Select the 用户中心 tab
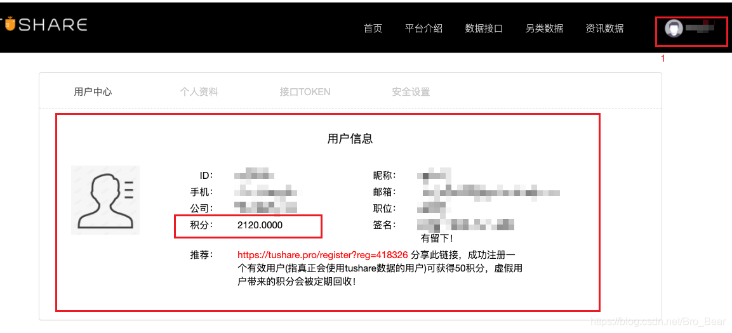Screen dimensions: 732x333 [93, 92]
